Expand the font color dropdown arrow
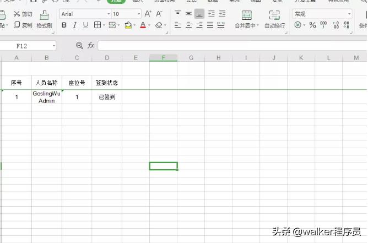The height and width of the screenshot is (243, 368). (x=149, y=25)
